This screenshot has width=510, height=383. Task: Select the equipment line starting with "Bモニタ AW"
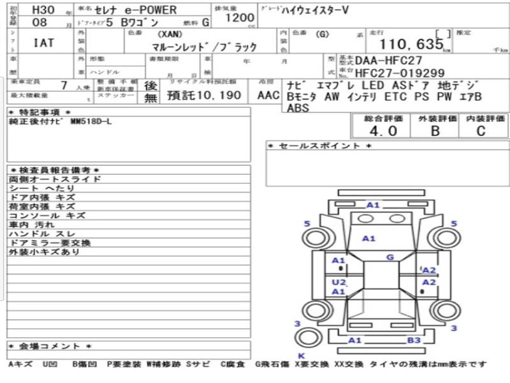click(384, 97)
